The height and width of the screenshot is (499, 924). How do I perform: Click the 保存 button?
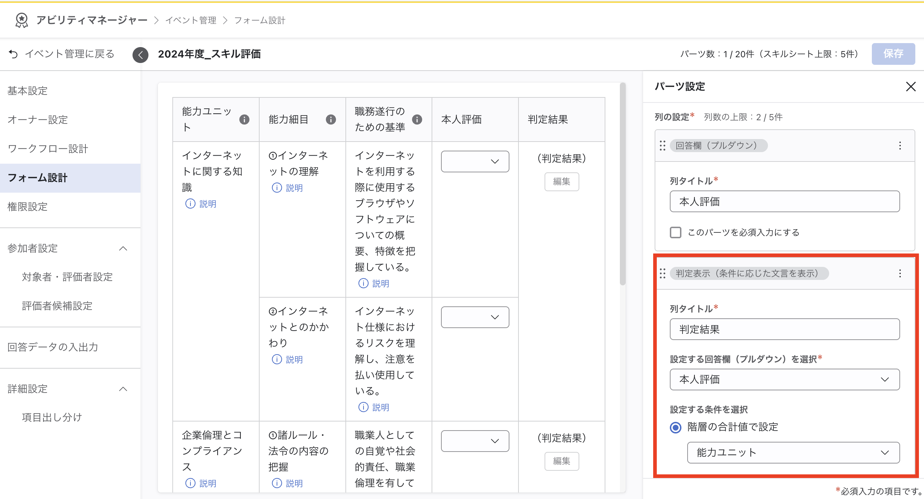coord(893,54)
